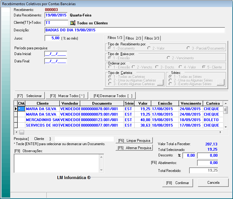Click [F6] Limpar Pesquisa button
Image resolution: width=233 pixels, height=199 pixels.
click(134, 141)
